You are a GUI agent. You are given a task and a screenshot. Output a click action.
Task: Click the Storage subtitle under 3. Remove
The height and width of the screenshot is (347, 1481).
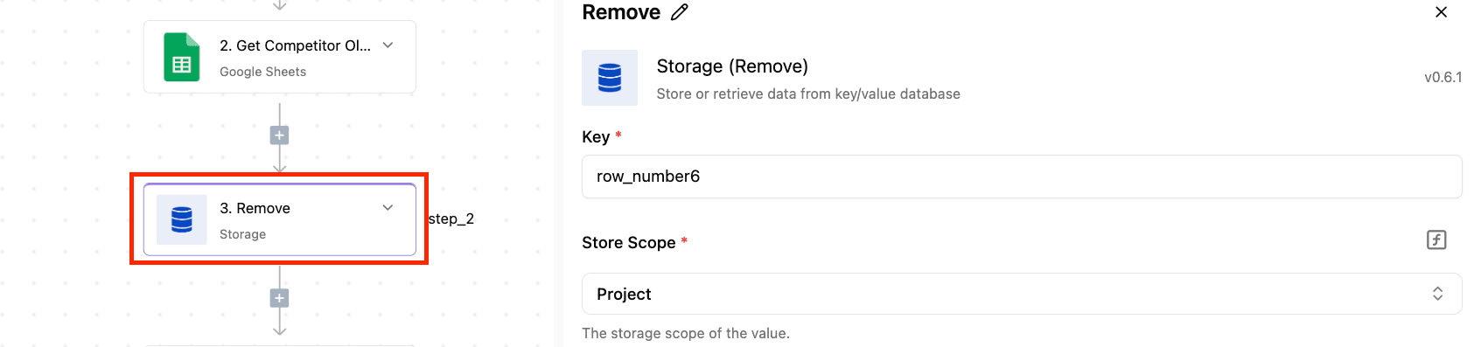tap(242, 234)
